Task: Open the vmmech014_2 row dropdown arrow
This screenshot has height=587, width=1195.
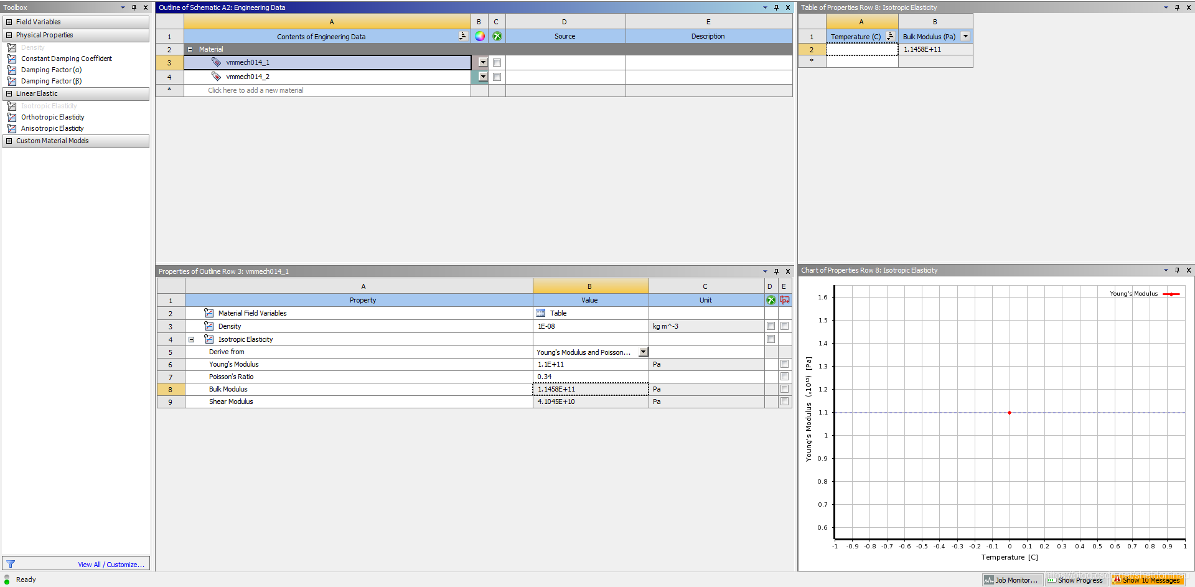Action: (483, 77)
